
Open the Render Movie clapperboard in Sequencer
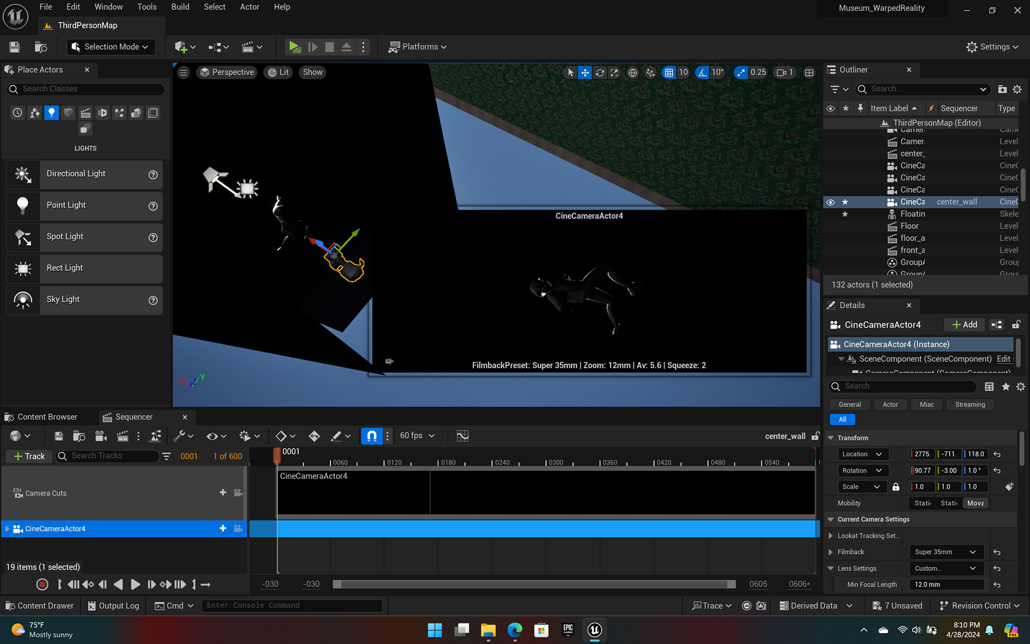click(122, 436)
